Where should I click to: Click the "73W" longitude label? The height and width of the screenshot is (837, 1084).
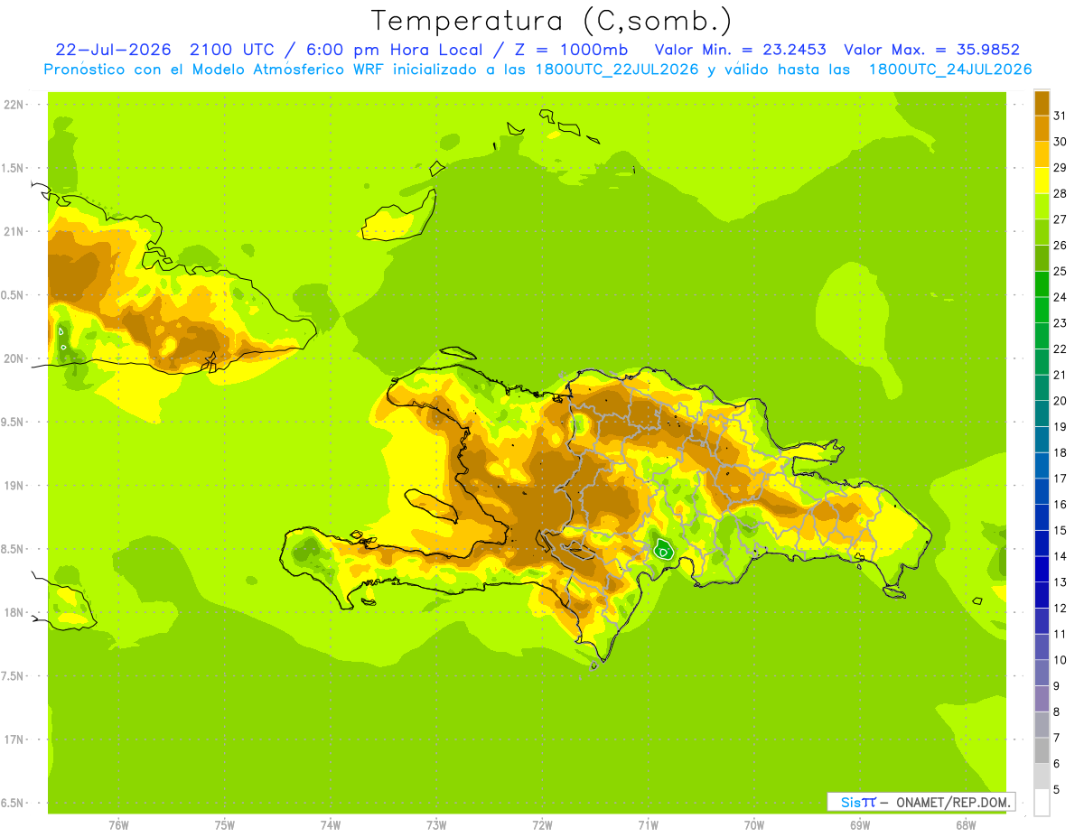pos(436,824)
